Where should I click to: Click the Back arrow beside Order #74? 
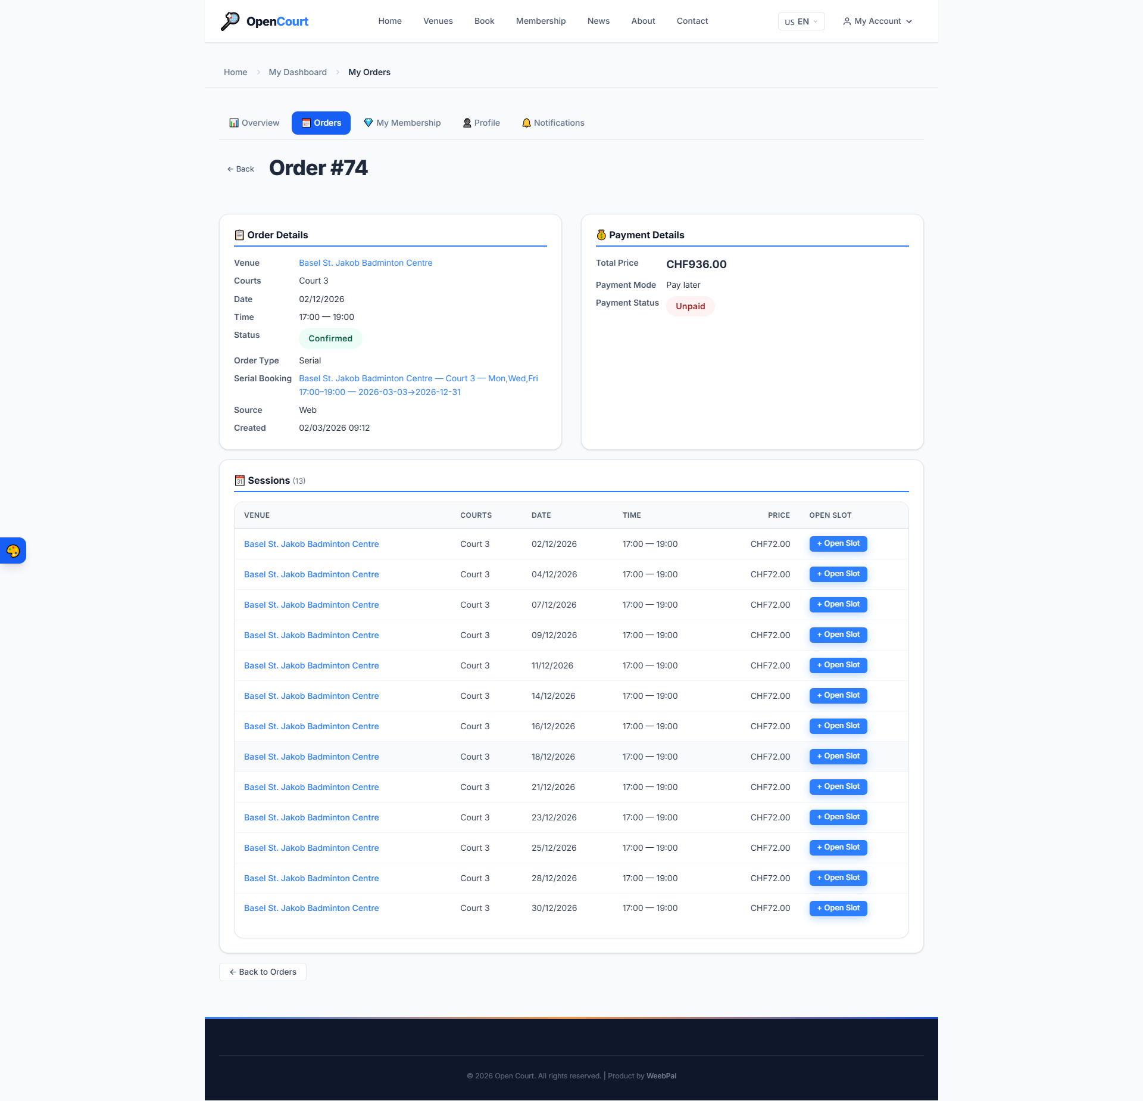coord(241,169)
